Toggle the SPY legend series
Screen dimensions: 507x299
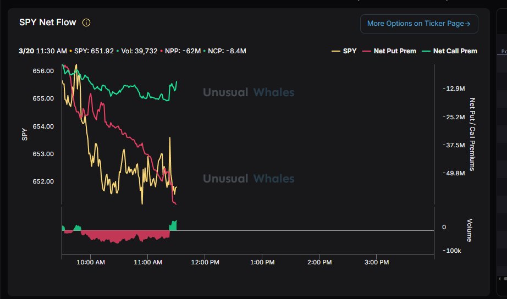pos(344,51)
